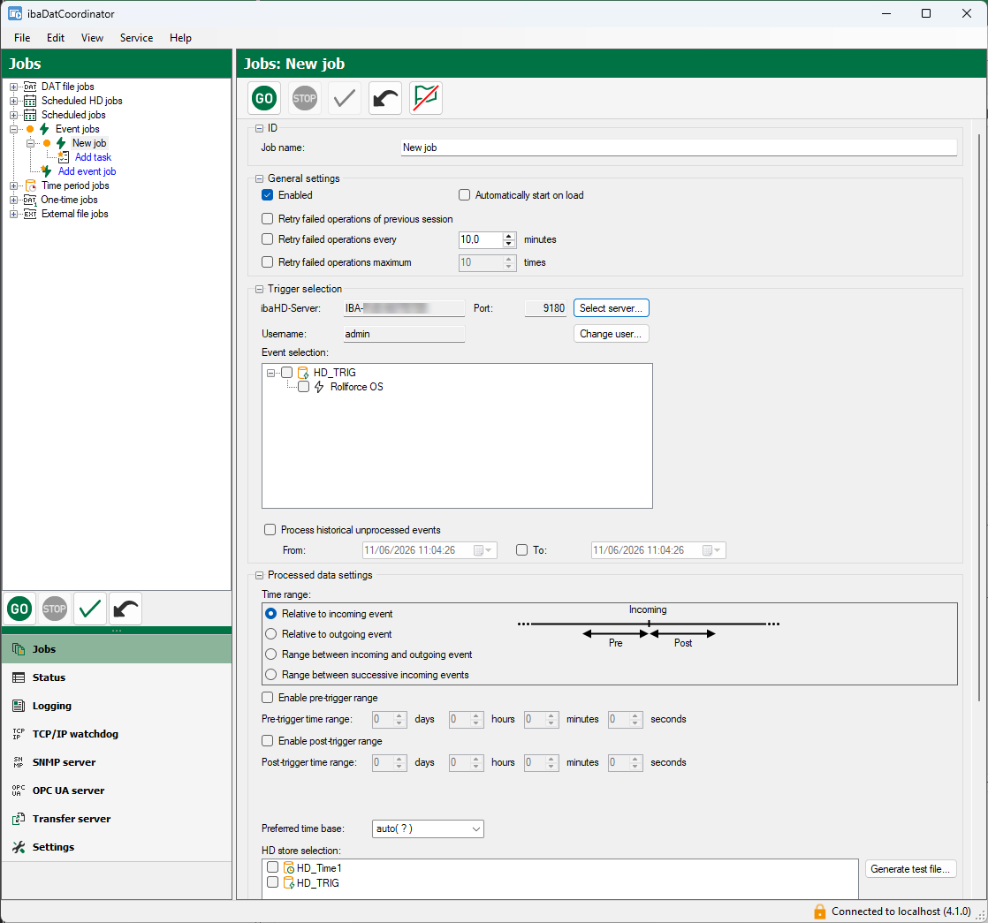Check the To date checkbox
The height and width of the screenshot is (923, 988).
(521, 549)
